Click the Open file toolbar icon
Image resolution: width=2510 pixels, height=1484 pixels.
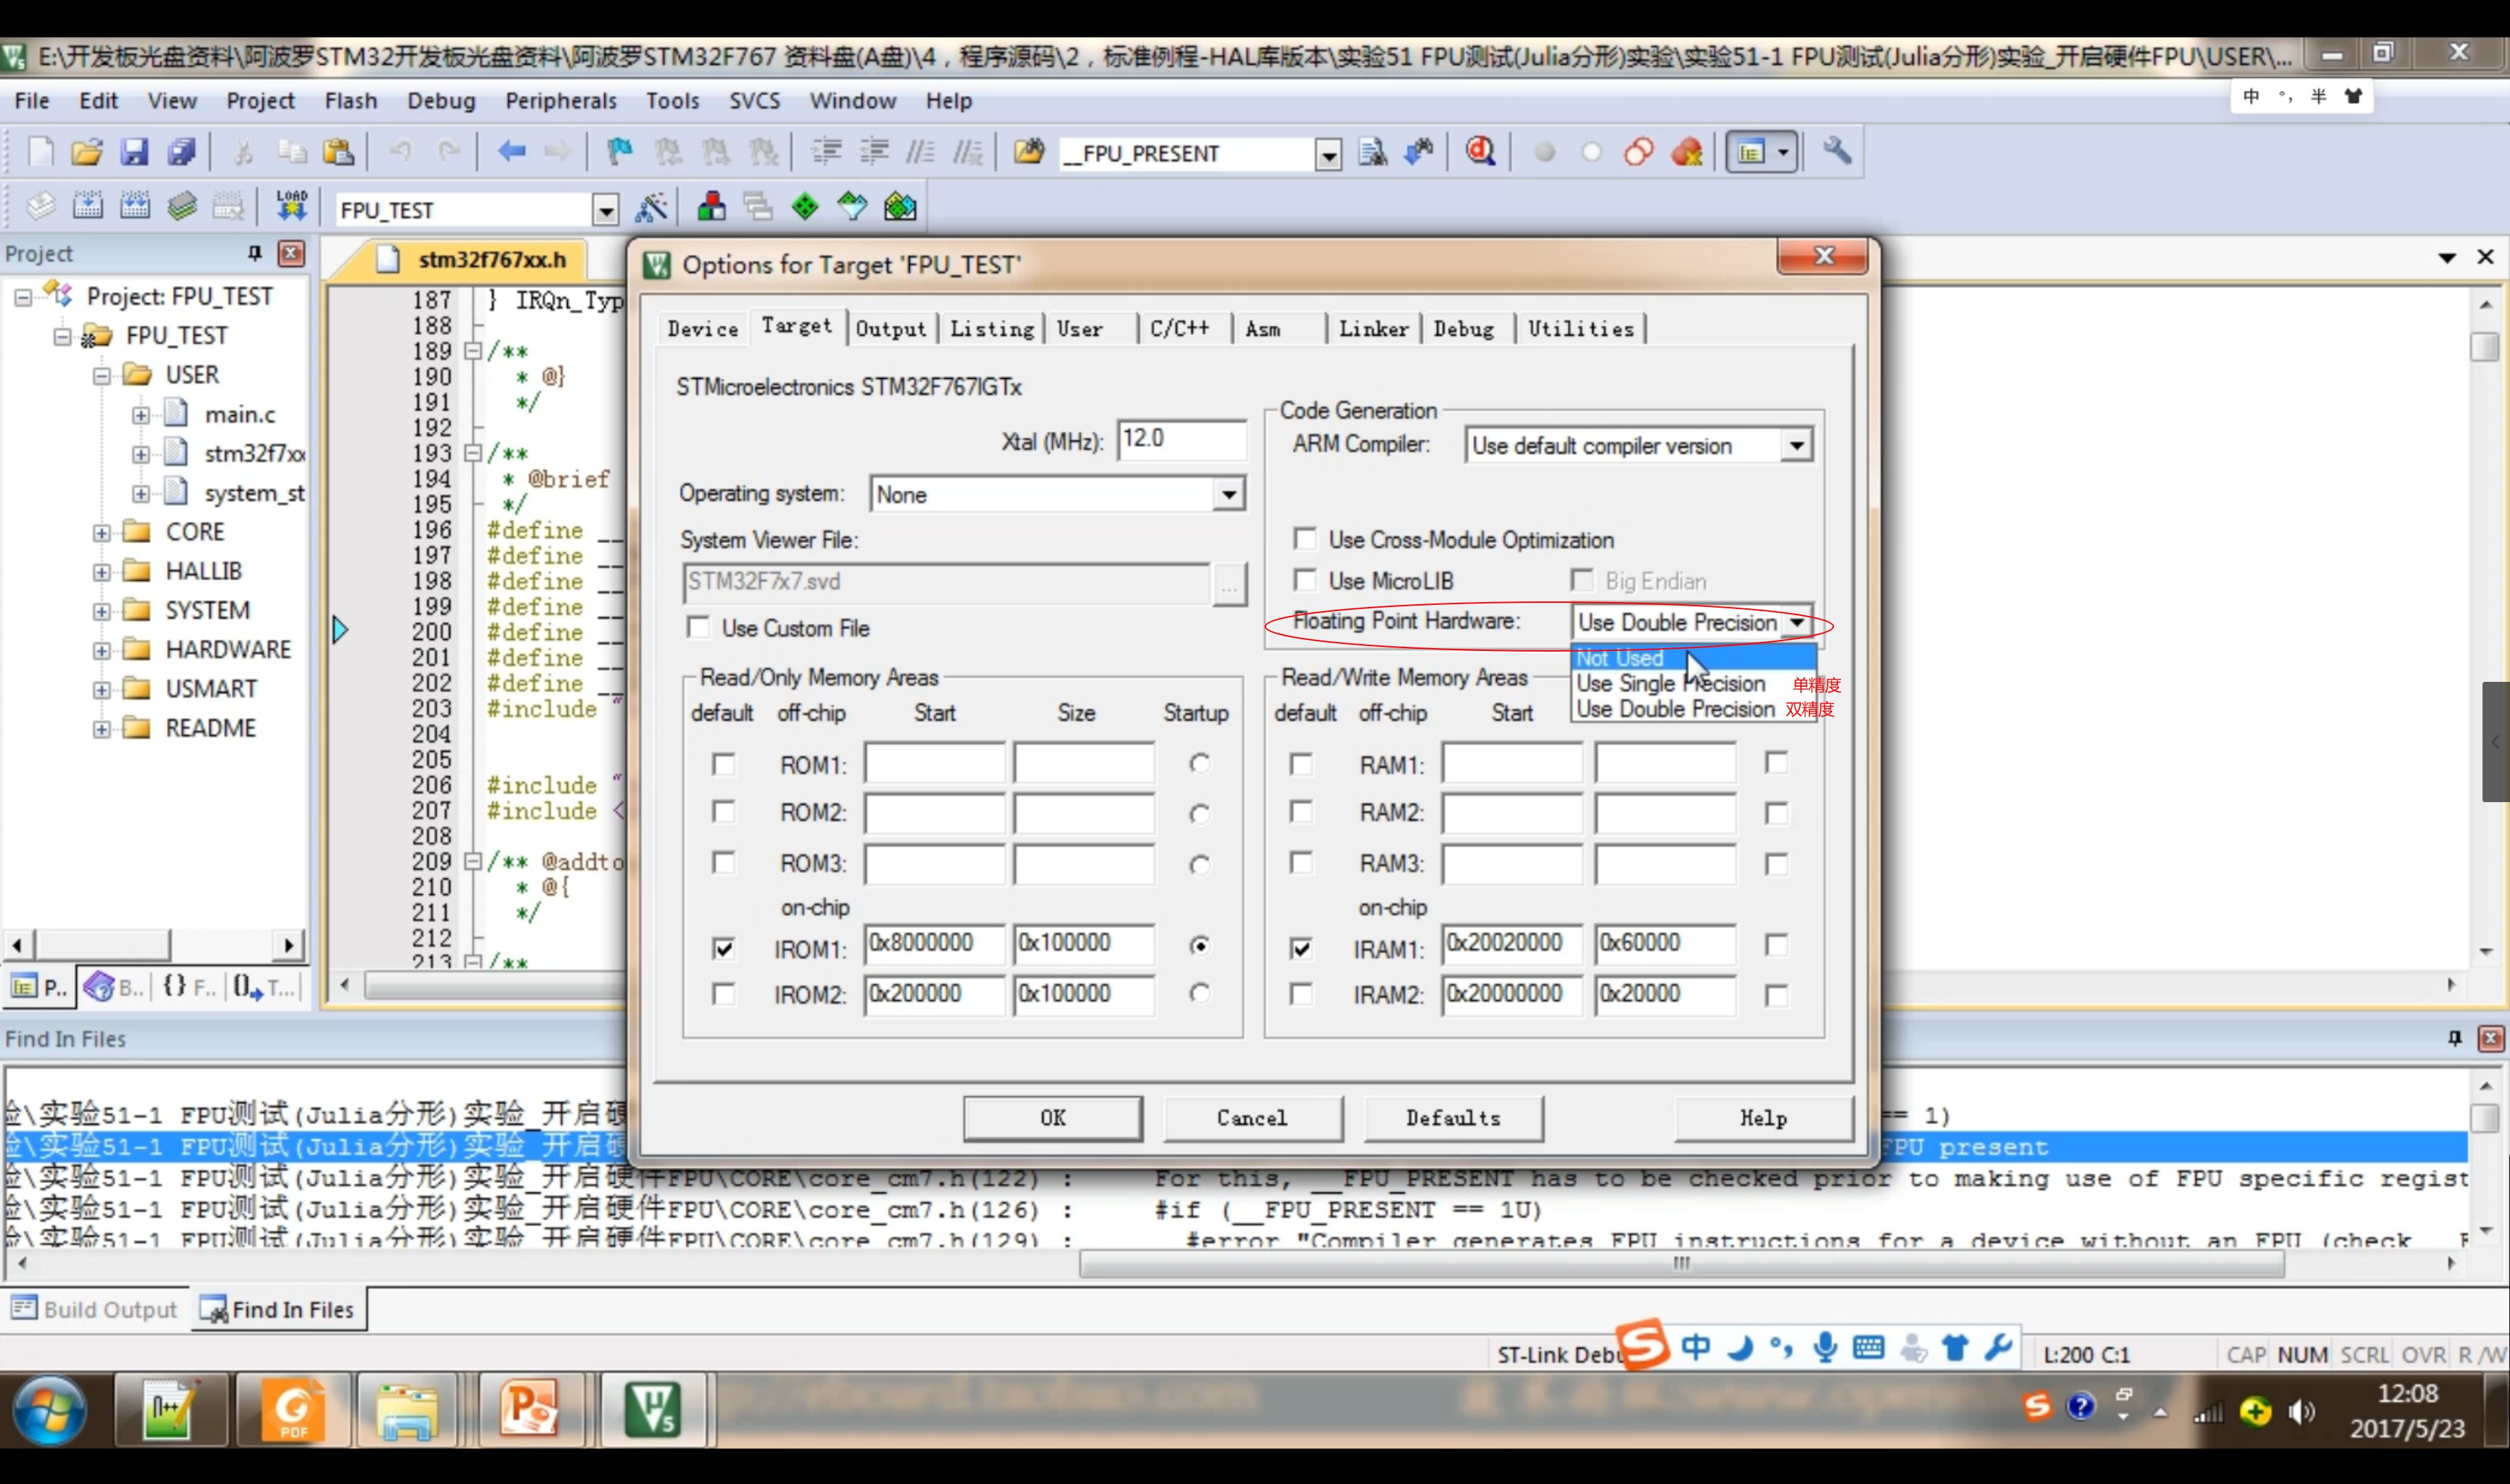point(87,152)
